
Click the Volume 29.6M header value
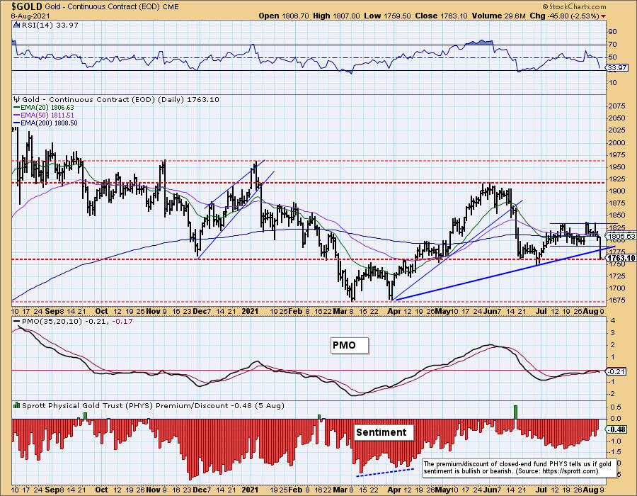point(497,16)
